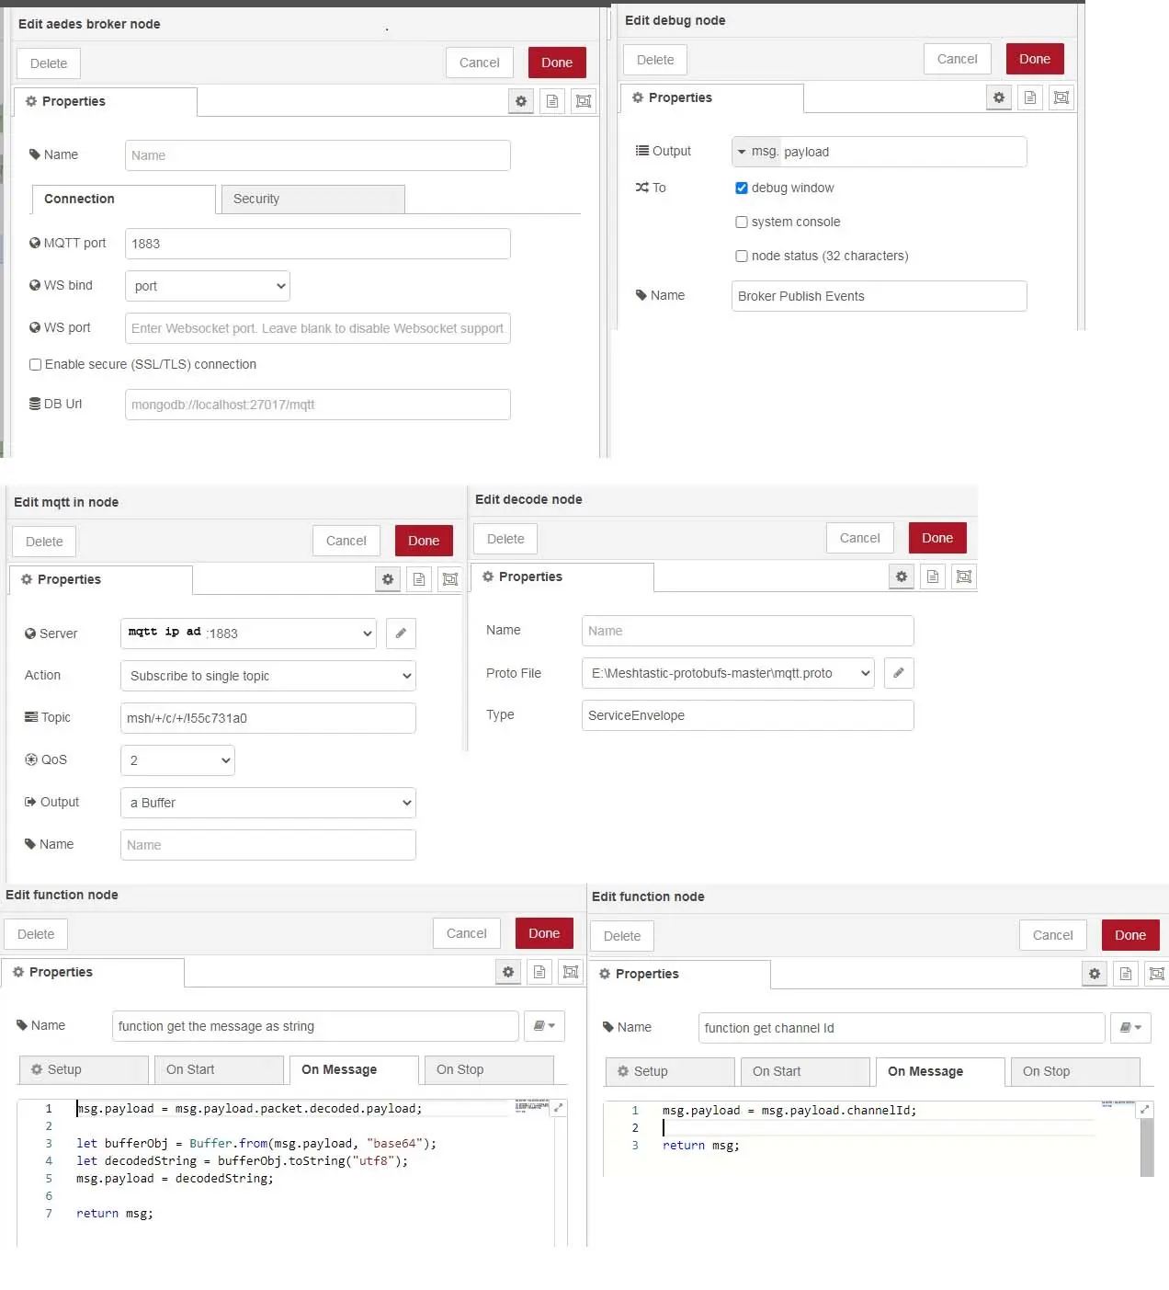Click the MQTT port input field
1169x1290 pixels.
click(x=317, y=244)
